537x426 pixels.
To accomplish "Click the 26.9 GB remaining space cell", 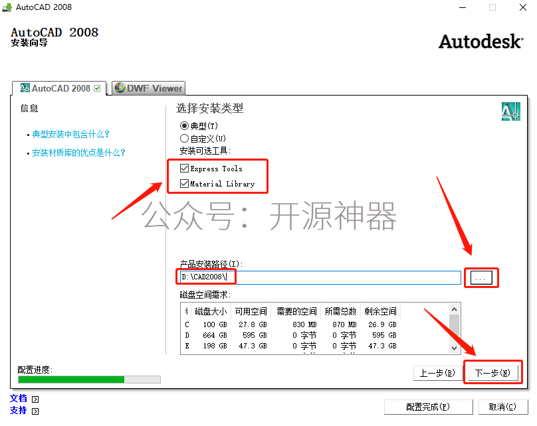I will 382,324.
